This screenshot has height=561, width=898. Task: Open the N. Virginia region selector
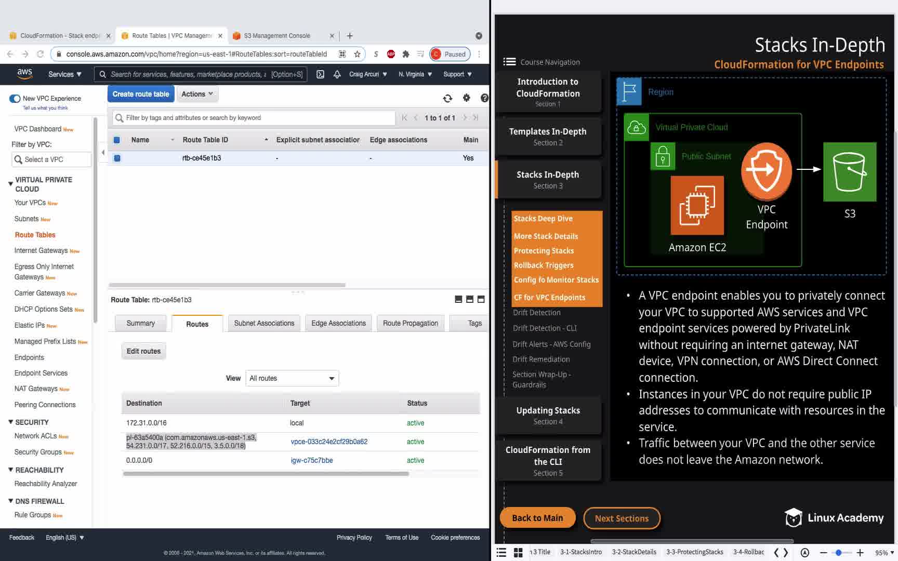tap(415, 74)
